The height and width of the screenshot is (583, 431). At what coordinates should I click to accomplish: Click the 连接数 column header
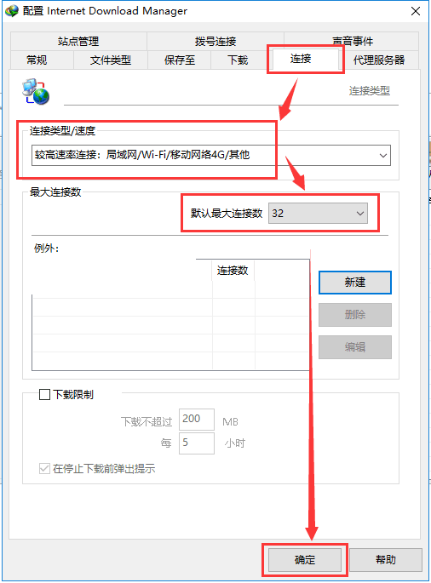pos(233,271)
